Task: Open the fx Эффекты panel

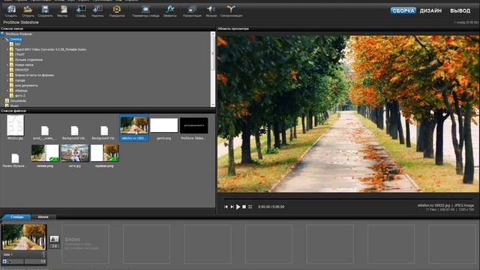Action: tap(170, 11)
